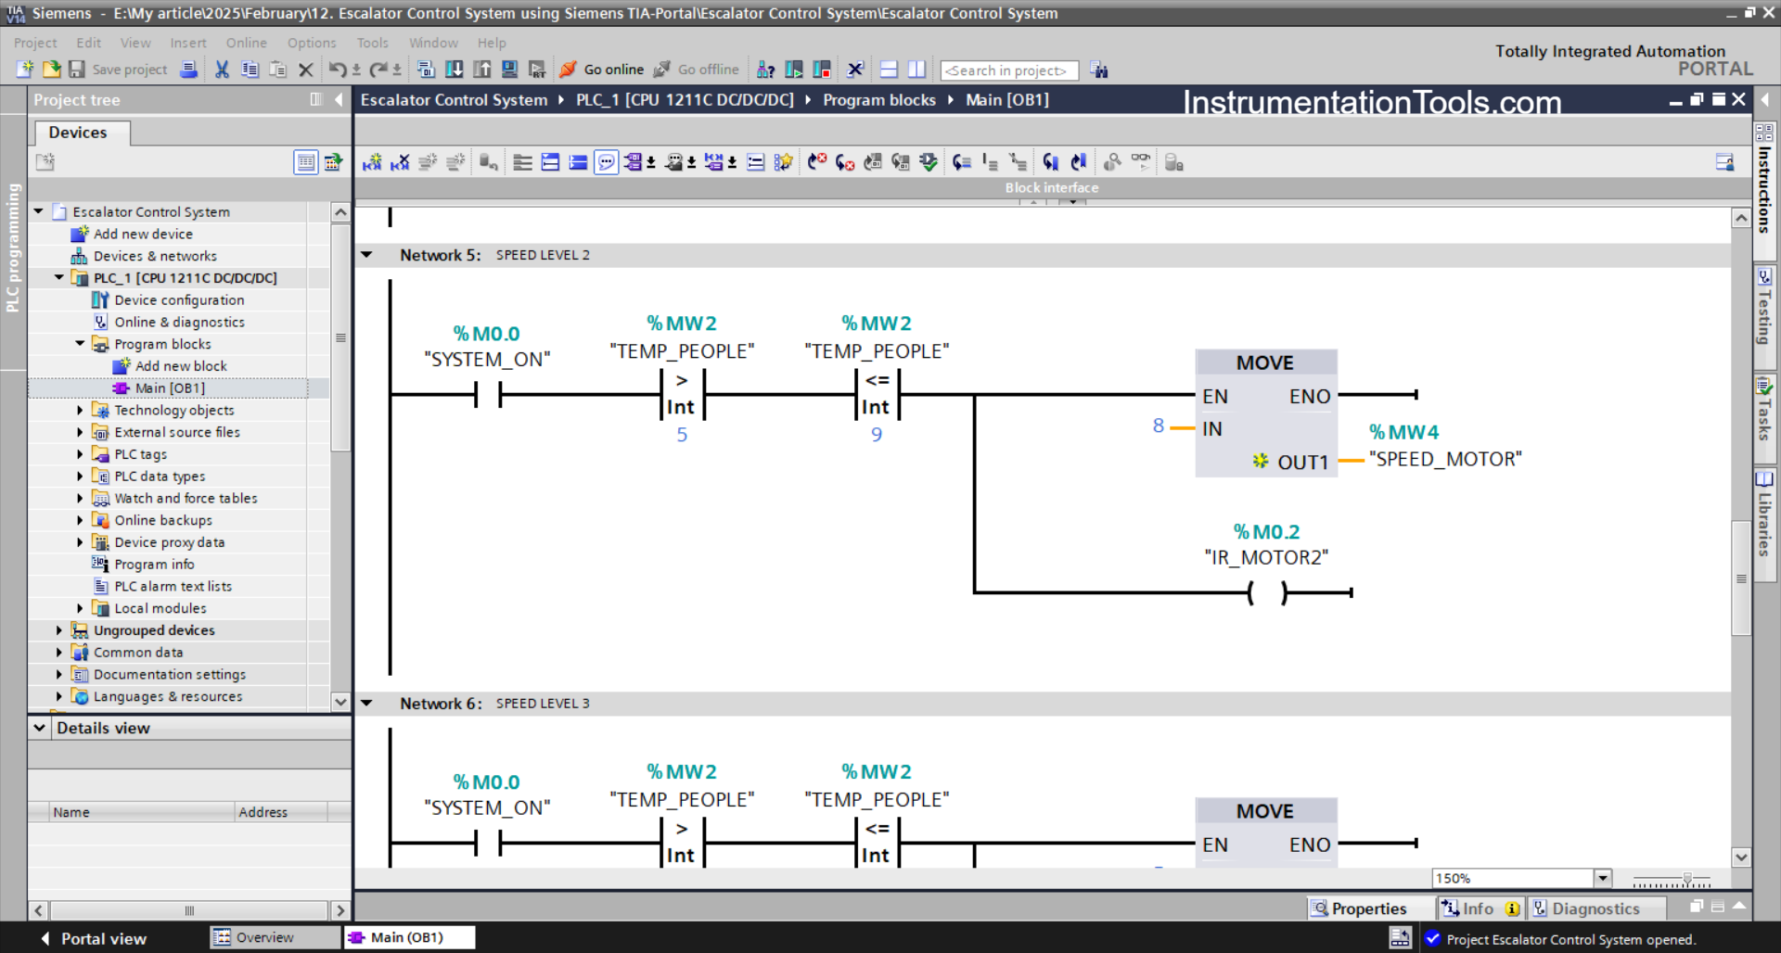Click the Upload from device icon
Screen dimensions: 1781x953
pyautogui.click(x=481, y=70)
